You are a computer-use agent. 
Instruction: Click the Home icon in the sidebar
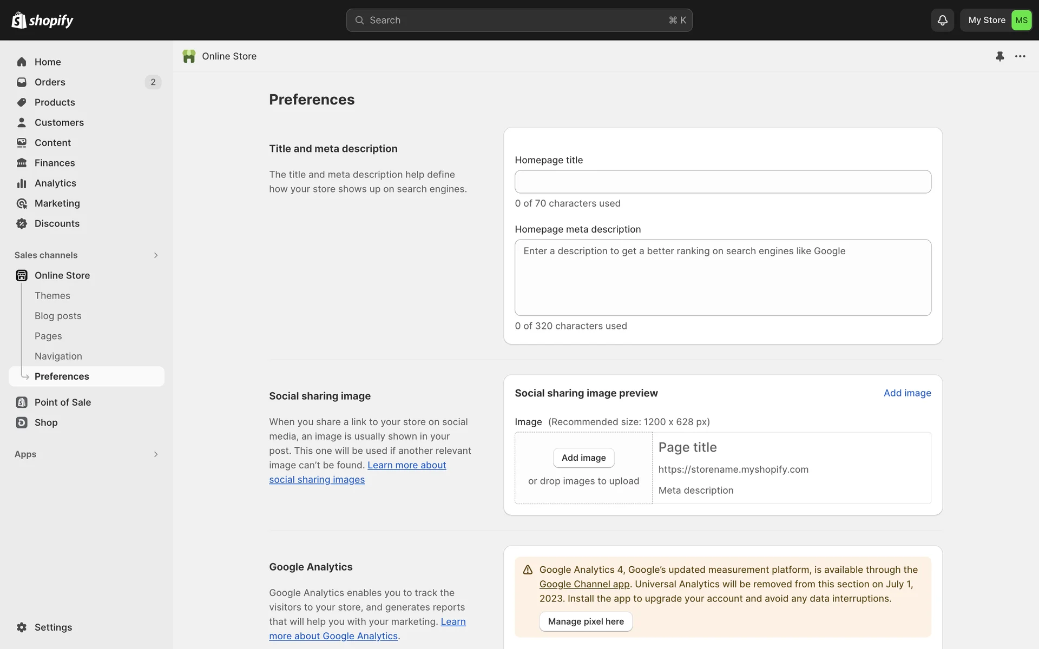click(22, 62)
